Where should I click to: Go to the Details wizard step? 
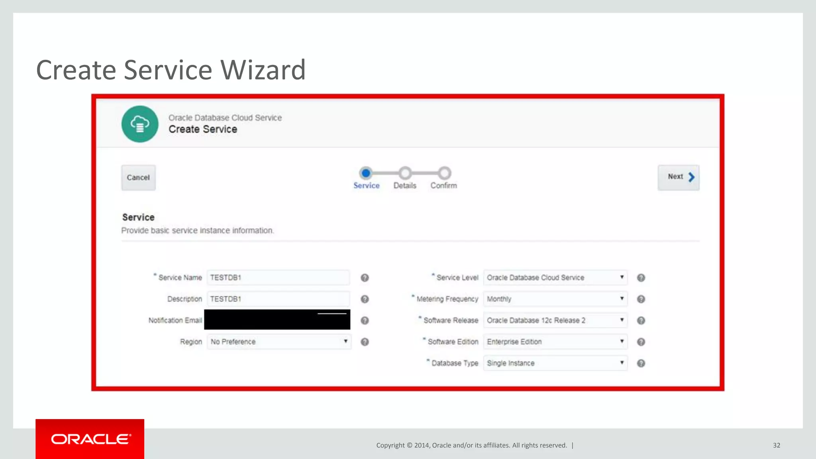405,178
